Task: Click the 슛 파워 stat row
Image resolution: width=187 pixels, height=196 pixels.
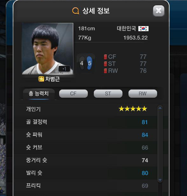Action: click(x=85, y=135)
